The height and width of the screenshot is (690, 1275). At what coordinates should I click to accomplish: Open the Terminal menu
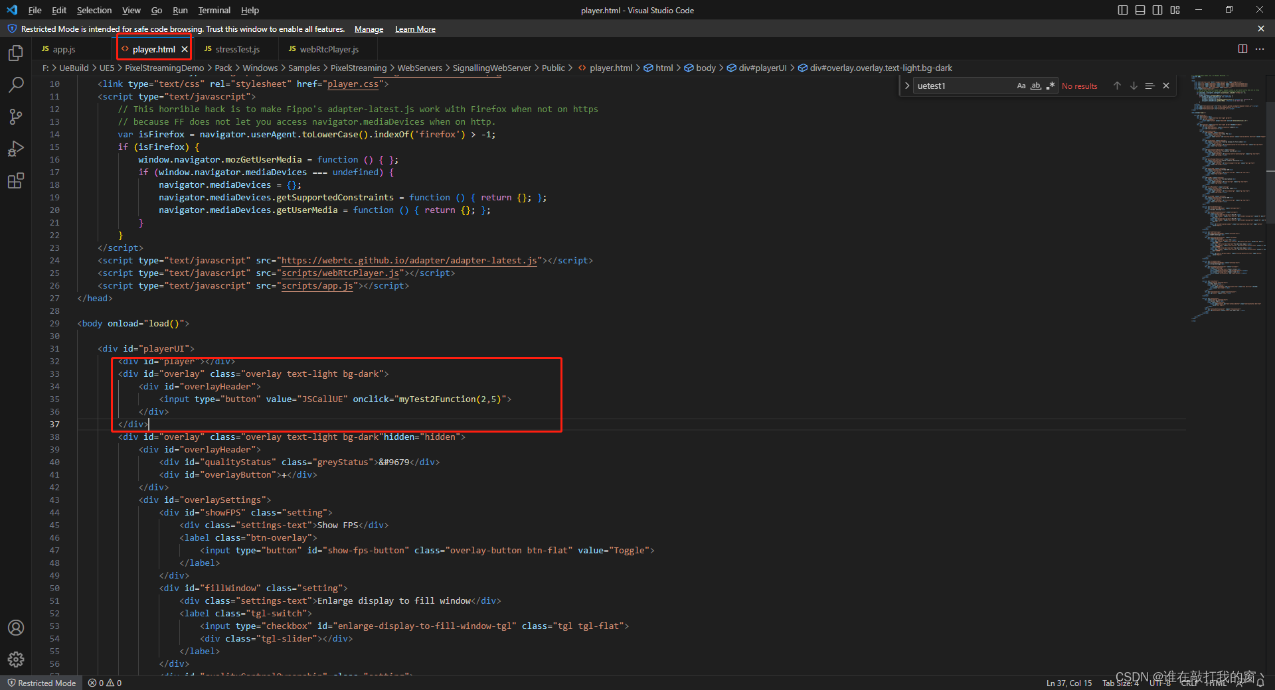pyautogui.click(x=214, y=10)
